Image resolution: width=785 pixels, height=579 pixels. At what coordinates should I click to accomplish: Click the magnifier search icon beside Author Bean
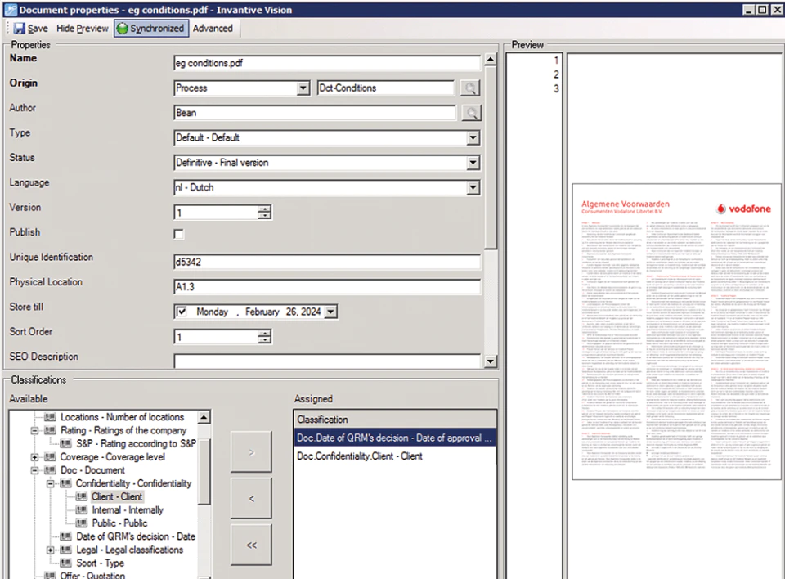[471, 113]
